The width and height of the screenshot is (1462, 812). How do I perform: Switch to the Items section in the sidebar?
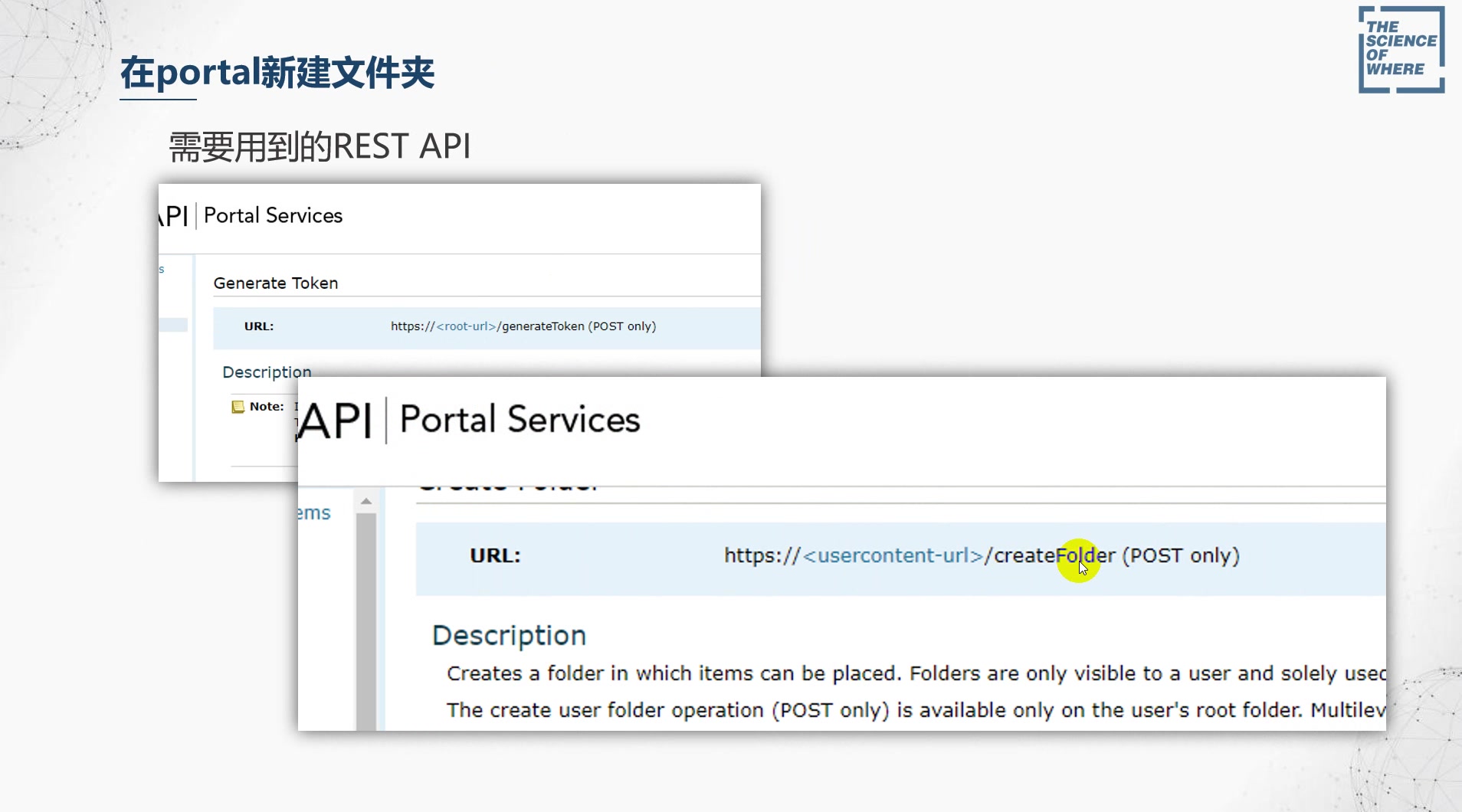tap(312, 512)
